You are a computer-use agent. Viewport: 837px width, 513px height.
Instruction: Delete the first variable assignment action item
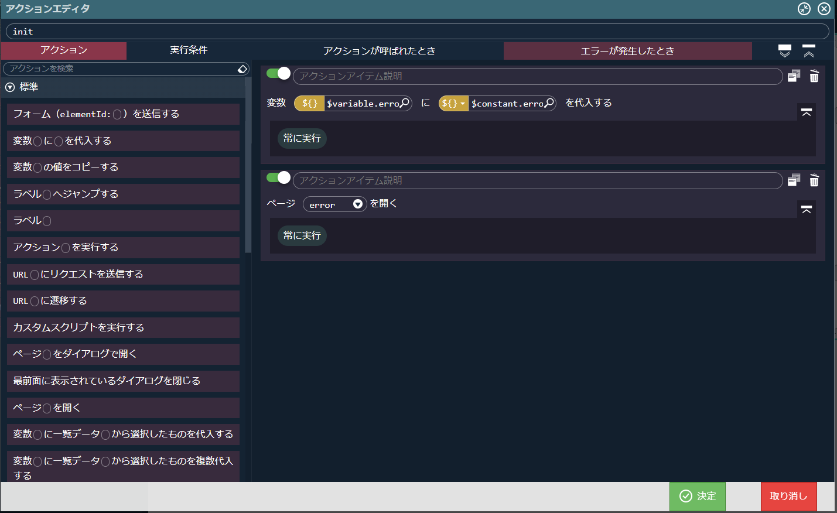coord(814,76)
